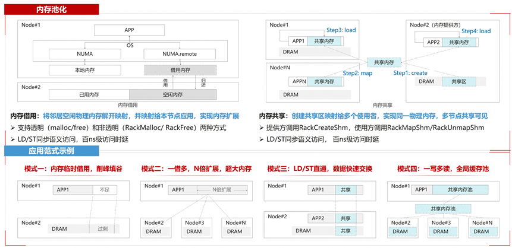
Task: Select the 过剩 segment next to DRAM
Action: coord(102,229)
